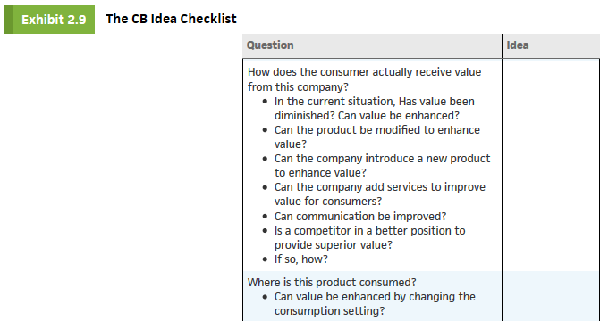
Task: Click the line provide superior value?
Action: click(334, 244)
